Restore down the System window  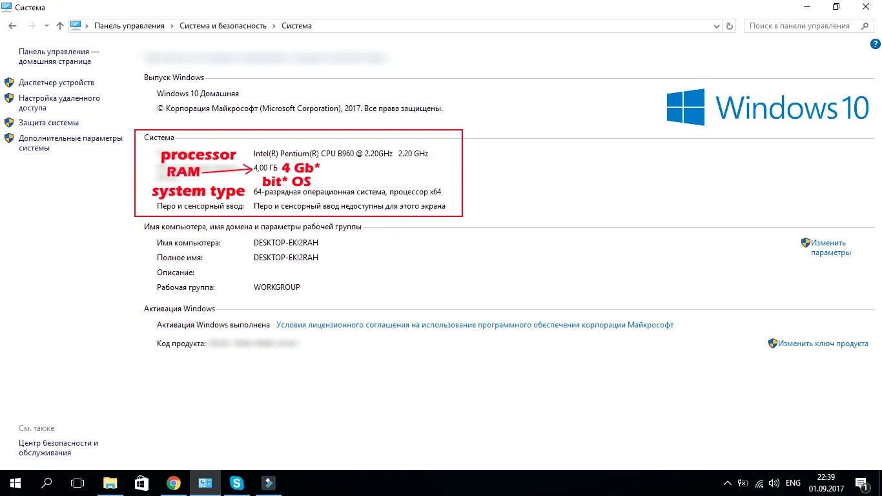[x=836, y=6]
